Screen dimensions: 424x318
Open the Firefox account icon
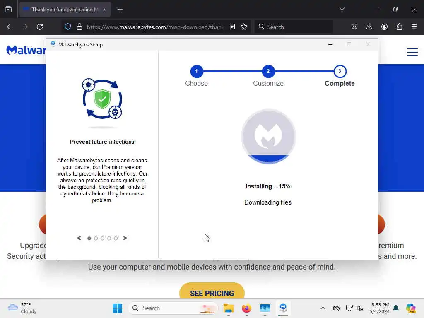(384, 27)
